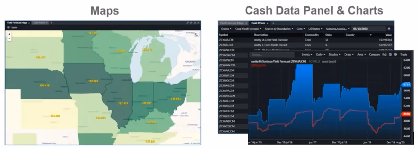Click the Compare button on chart toolbar
The height and width of the screenshot is (148, 417).
click(374, 55)
